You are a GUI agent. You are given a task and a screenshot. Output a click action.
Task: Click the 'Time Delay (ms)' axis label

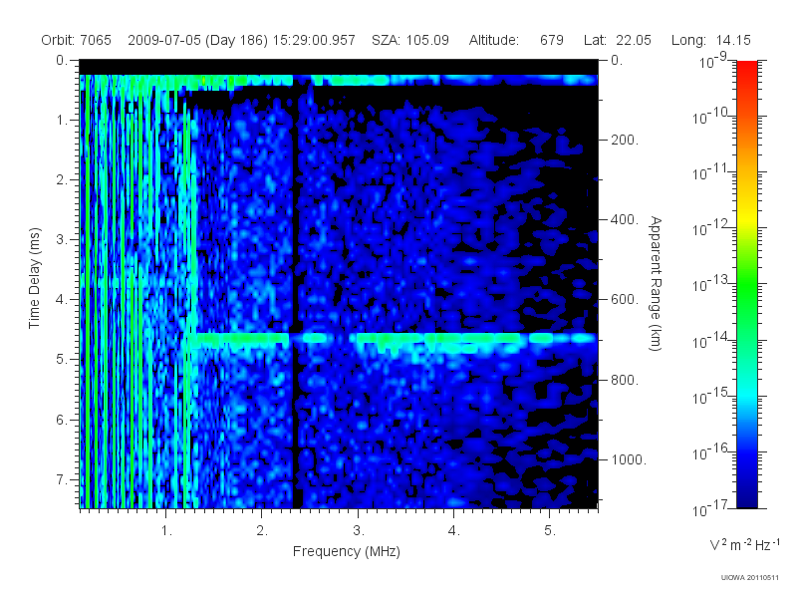coord(34,278)
